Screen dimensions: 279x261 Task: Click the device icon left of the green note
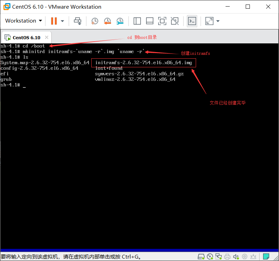pos(253,256)
